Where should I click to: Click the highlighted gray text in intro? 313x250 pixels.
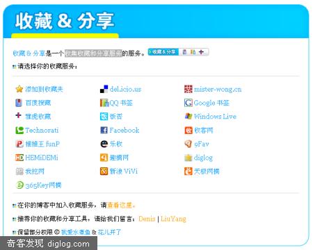pyautogui.click(x=93, y=53)
